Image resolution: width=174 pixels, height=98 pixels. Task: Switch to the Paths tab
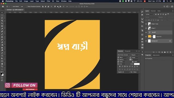159,11
